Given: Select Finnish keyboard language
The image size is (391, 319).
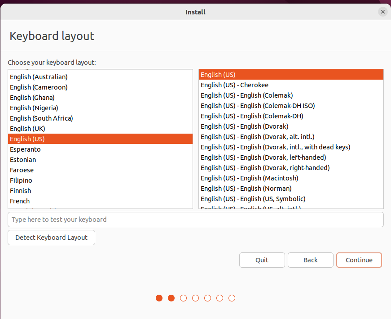Looking at the screenshot, I should pyautogui.click(x=21, y=191).
